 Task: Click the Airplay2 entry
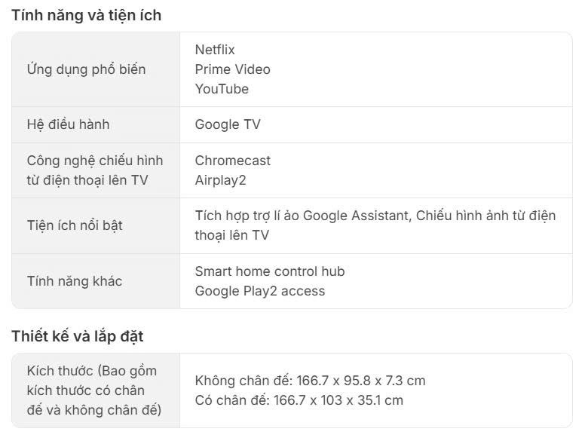[x=220, y=180]
